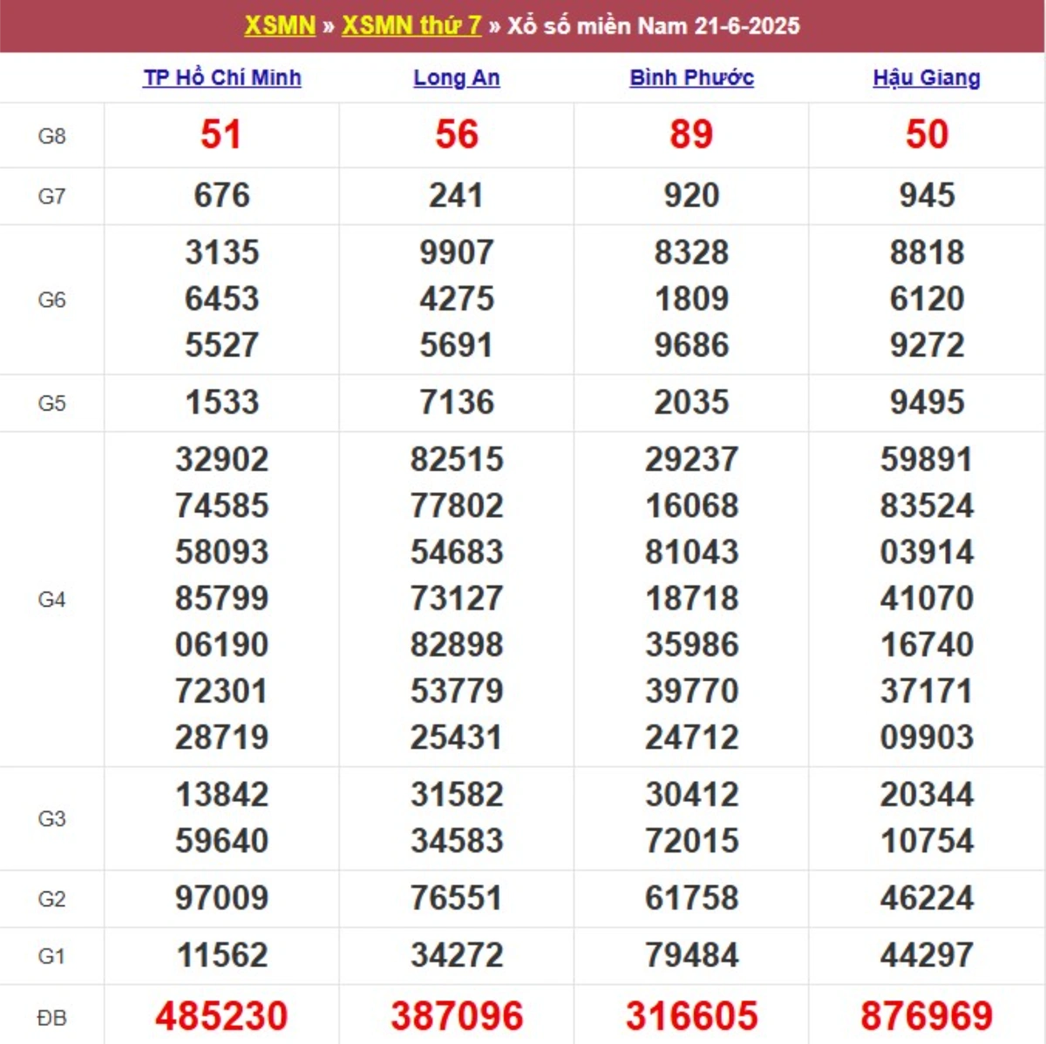Click G6 number 6453
1046x1044 pixels.
tap(221, 299)
